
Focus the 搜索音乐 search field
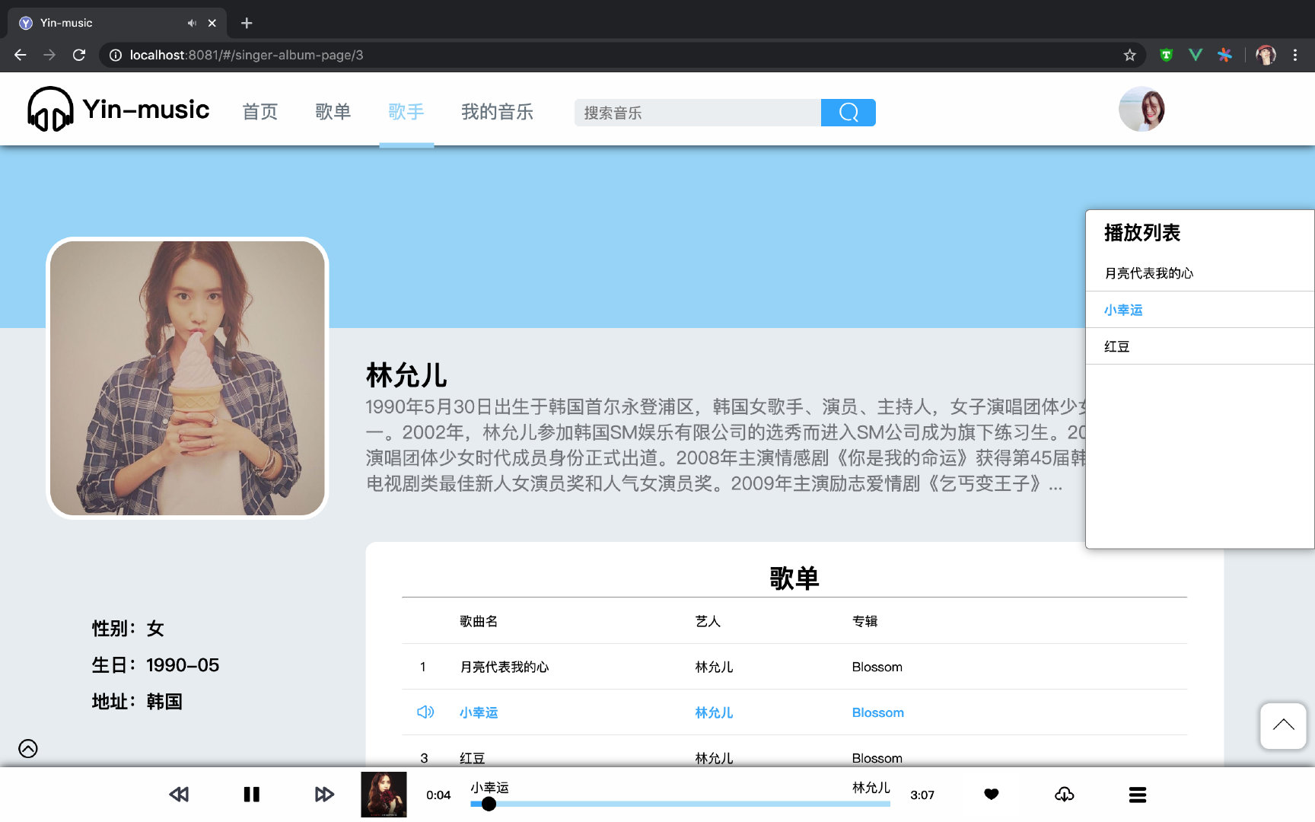coord(696,113)
